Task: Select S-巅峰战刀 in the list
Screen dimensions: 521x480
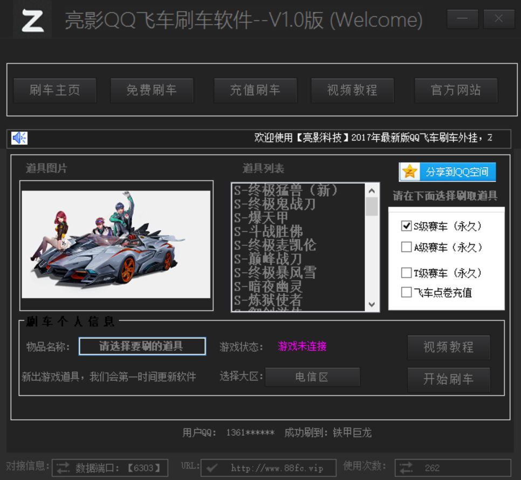Action: pyautogui.click(x=298, y=259)
